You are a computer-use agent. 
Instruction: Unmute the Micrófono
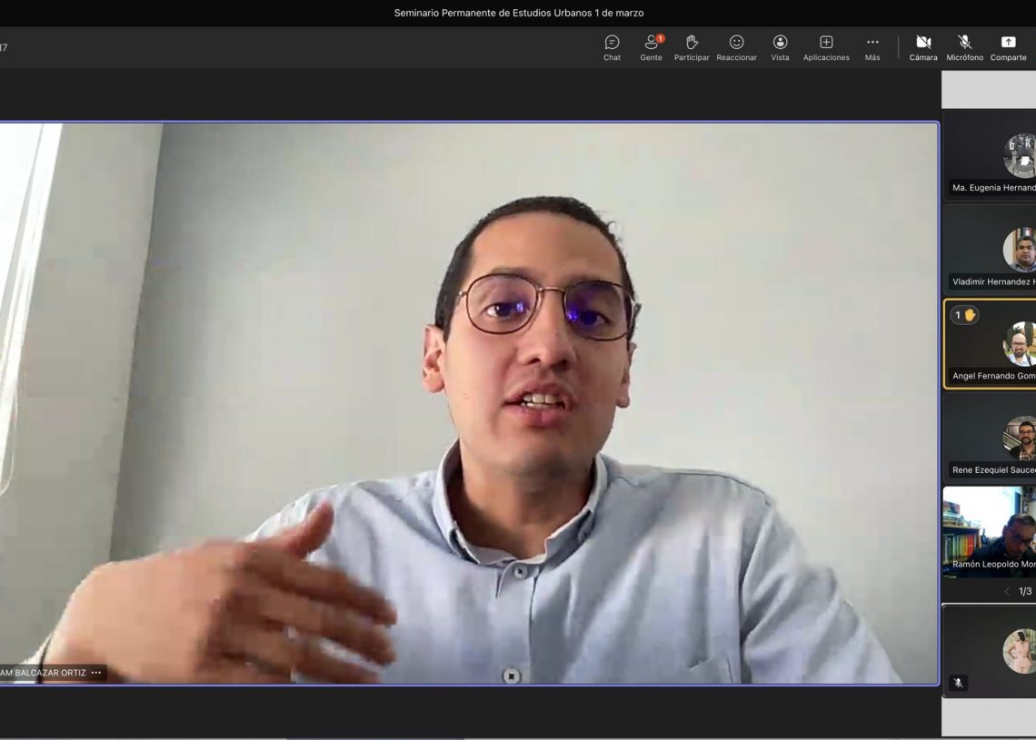[964, 47]
